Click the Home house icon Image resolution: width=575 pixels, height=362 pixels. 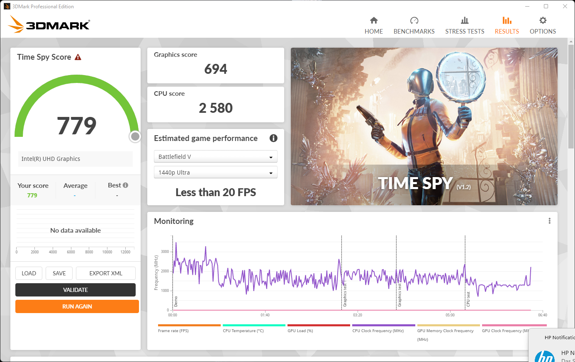[x=374, y=20]
